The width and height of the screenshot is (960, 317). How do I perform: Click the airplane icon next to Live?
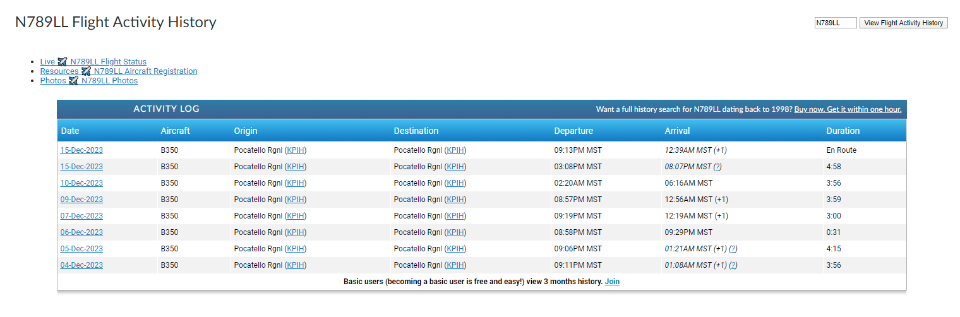[x=62, y=62]
